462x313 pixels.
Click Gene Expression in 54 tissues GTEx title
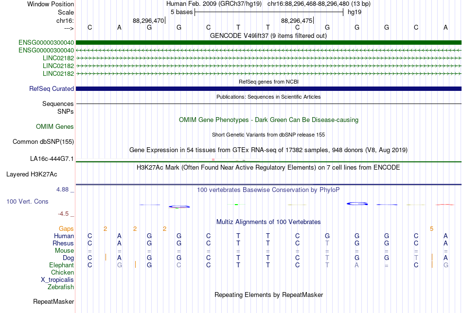click(x=268, y=150)
